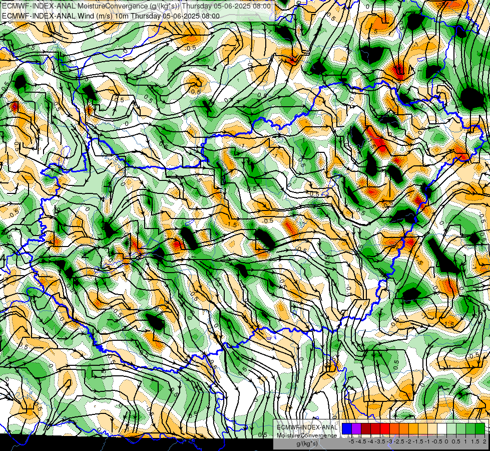The image size is (490, 451).
Task: Pick the green legend swatch between 1 and 1.5
Action: pyautogui.click(x=470, y=428)
